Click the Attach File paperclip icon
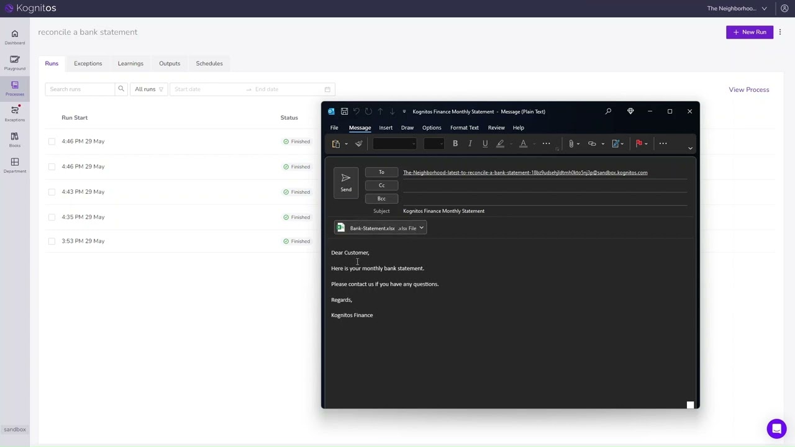The height and width of the screenshot is (447, 795). [571, 144]
